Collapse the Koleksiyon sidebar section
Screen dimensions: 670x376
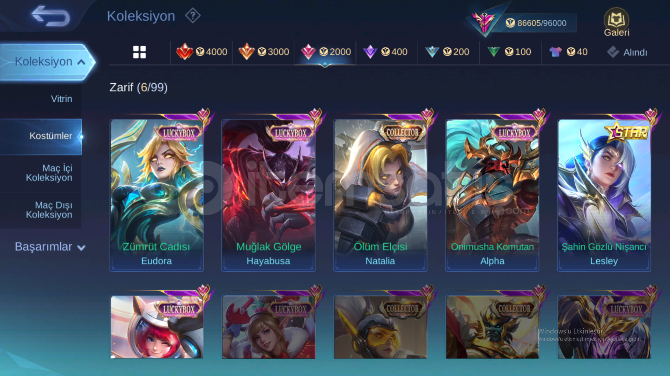(x=47, y=62)
